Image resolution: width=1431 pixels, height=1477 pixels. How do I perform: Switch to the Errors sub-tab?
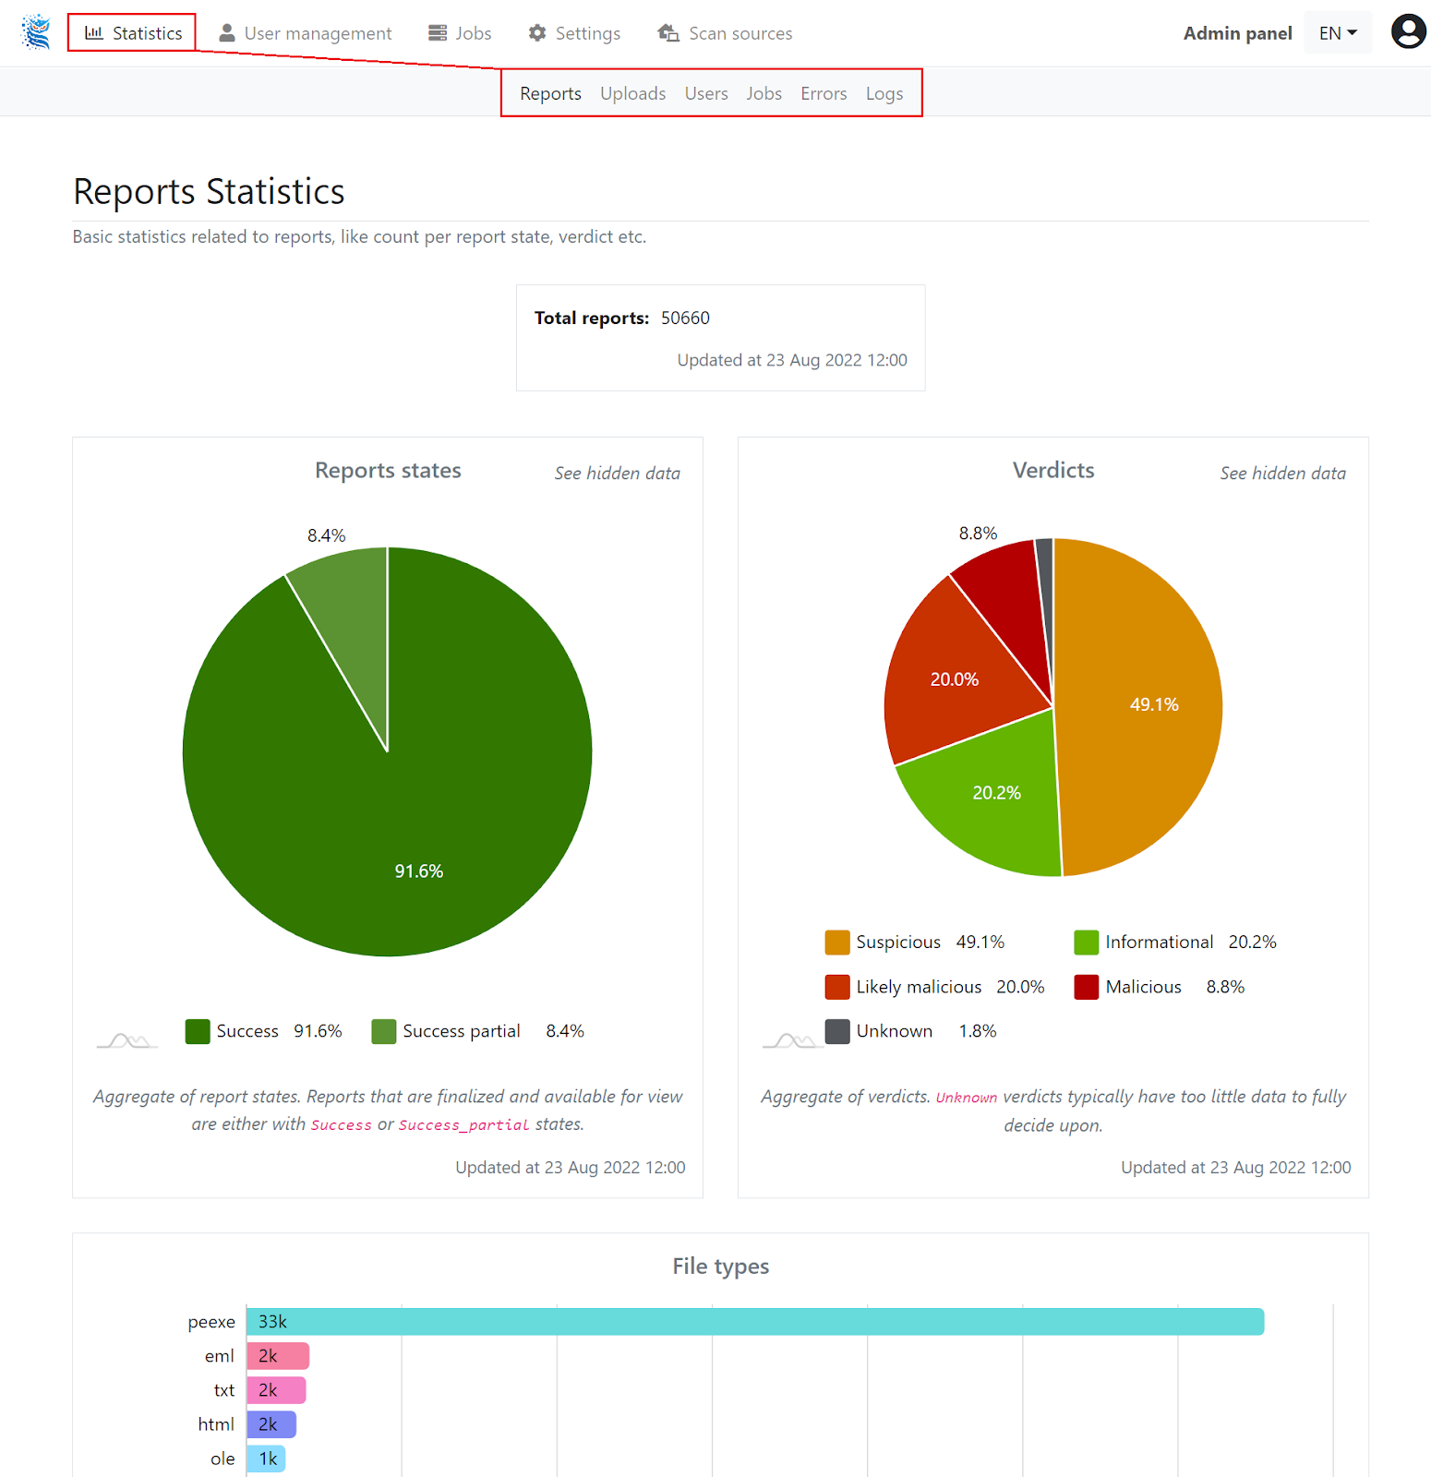[x=824, y=93]
